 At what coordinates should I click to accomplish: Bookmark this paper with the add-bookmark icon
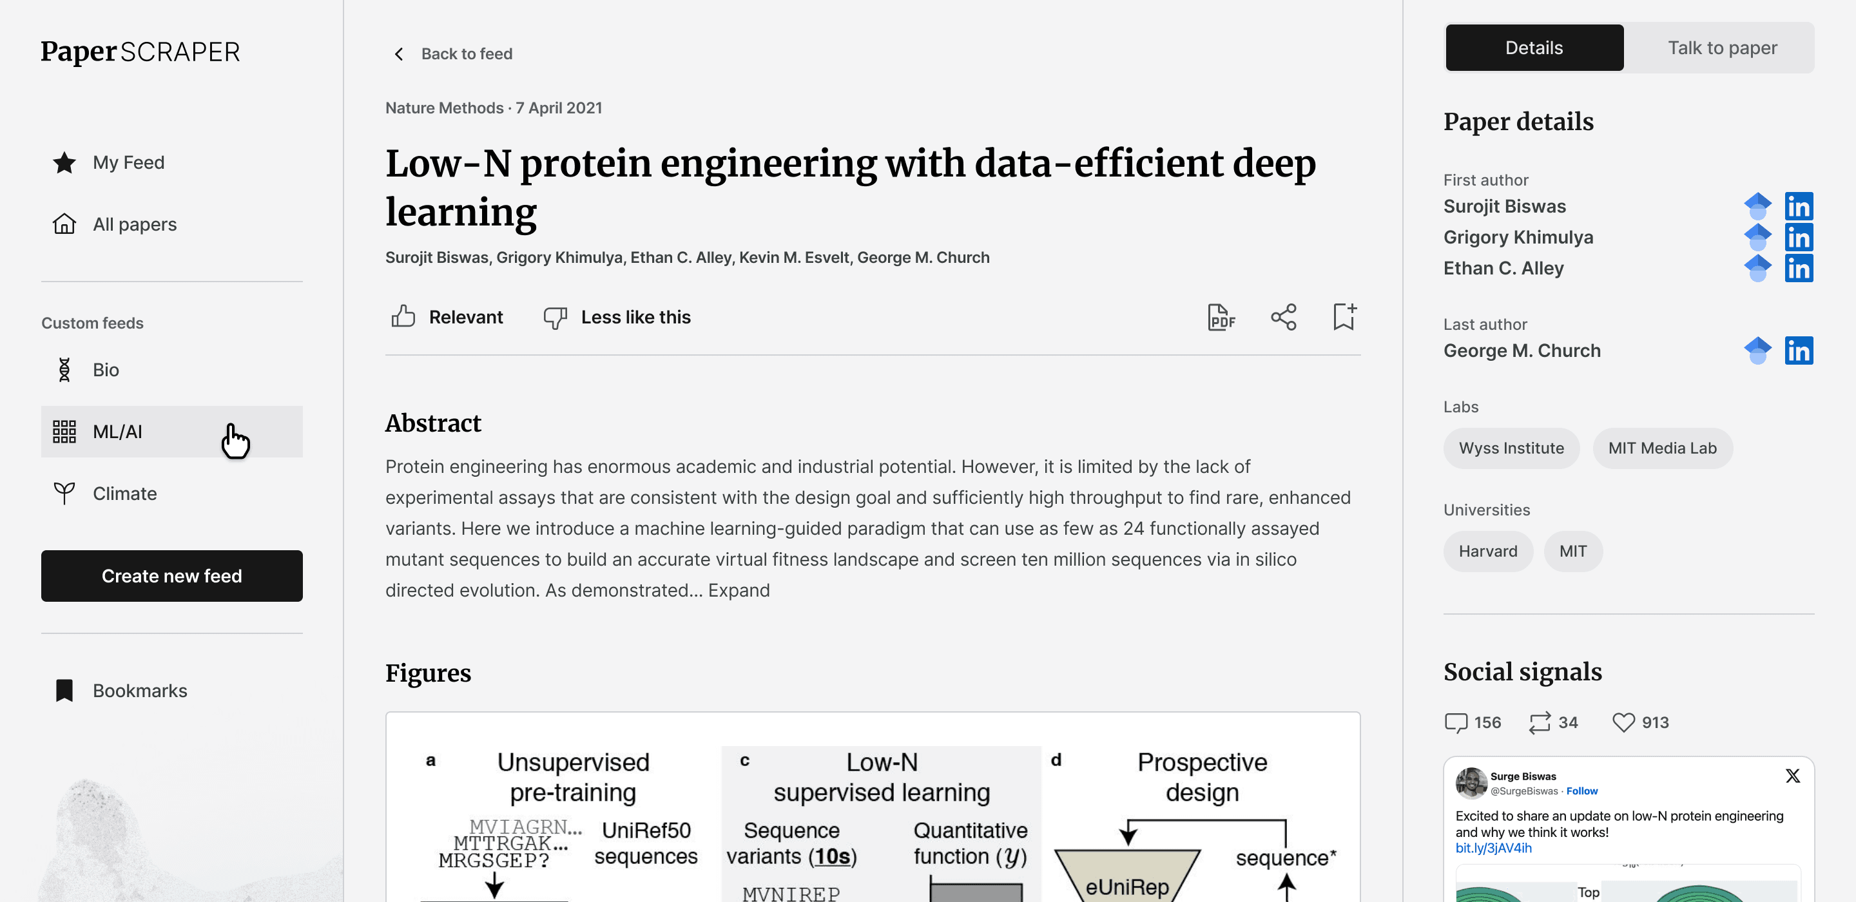click(1344, 317)
